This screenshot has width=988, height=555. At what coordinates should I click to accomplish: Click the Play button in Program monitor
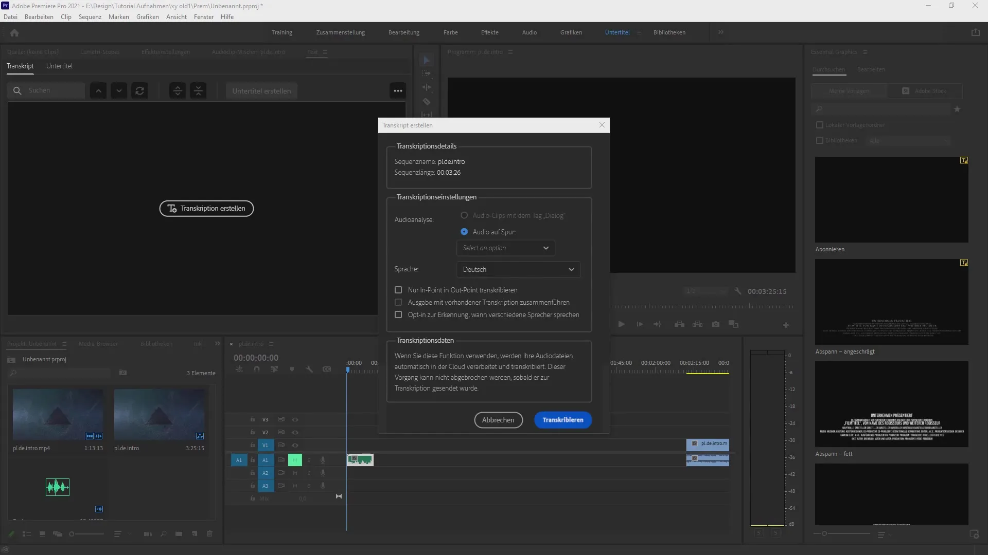point(621,324)
